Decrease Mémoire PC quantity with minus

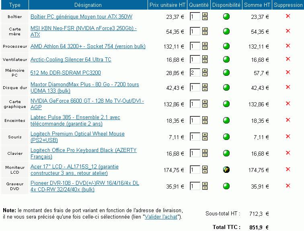point(205,75)
